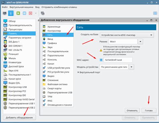This screenshot has height=123, width=159.
Task: Select Звук ich6 device
Action: point(19,71)
